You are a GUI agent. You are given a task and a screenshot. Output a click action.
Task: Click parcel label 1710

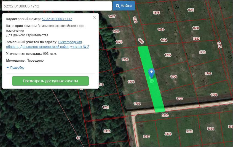(x=202, y=52)
